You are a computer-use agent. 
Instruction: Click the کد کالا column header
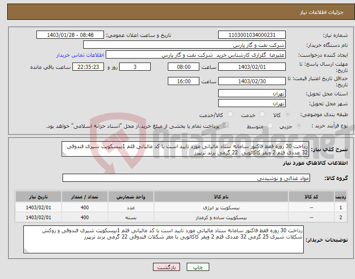pyautogui.click(x=311, y=197)
